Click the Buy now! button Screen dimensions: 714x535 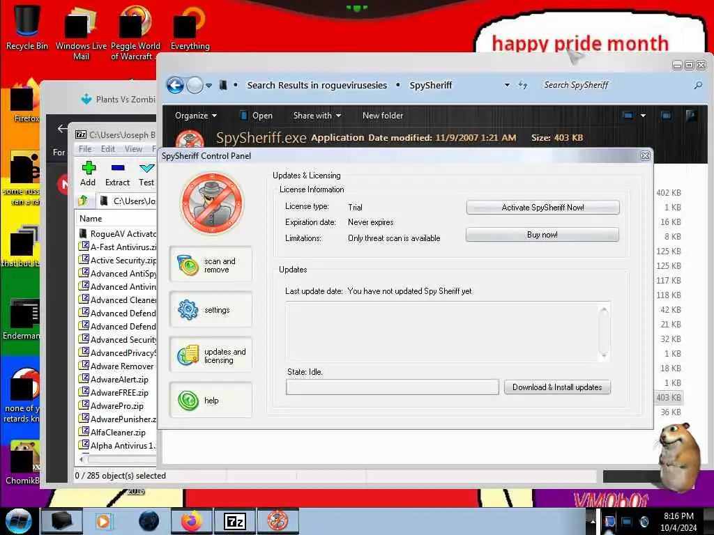(542, 235)
